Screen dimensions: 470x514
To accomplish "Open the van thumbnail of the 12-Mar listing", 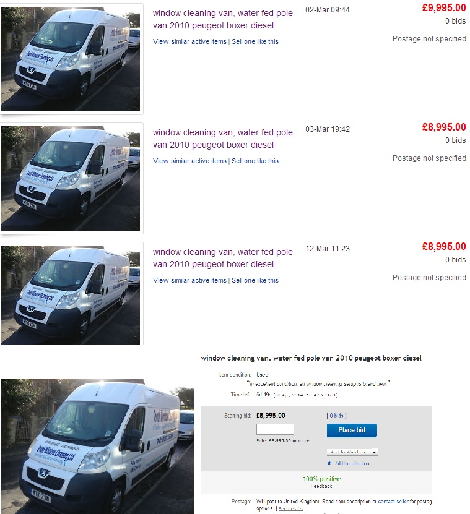I will 70,295.
